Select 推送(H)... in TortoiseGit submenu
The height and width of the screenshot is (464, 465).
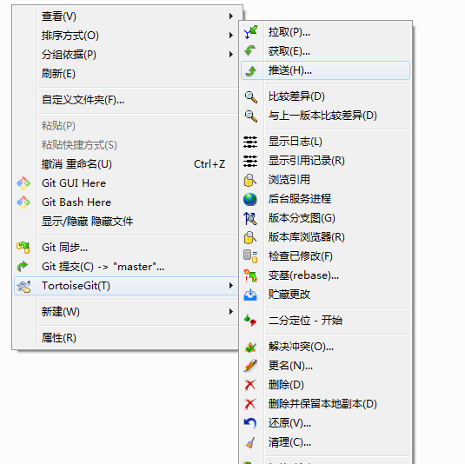point(325,70)
